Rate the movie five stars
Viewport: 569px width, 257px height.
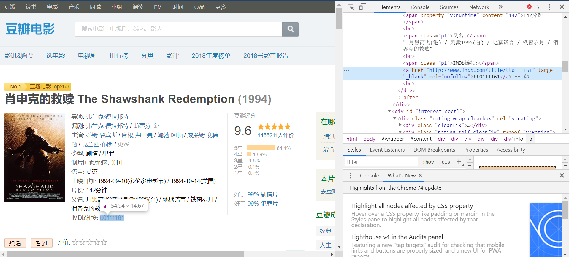pos(104,242)
